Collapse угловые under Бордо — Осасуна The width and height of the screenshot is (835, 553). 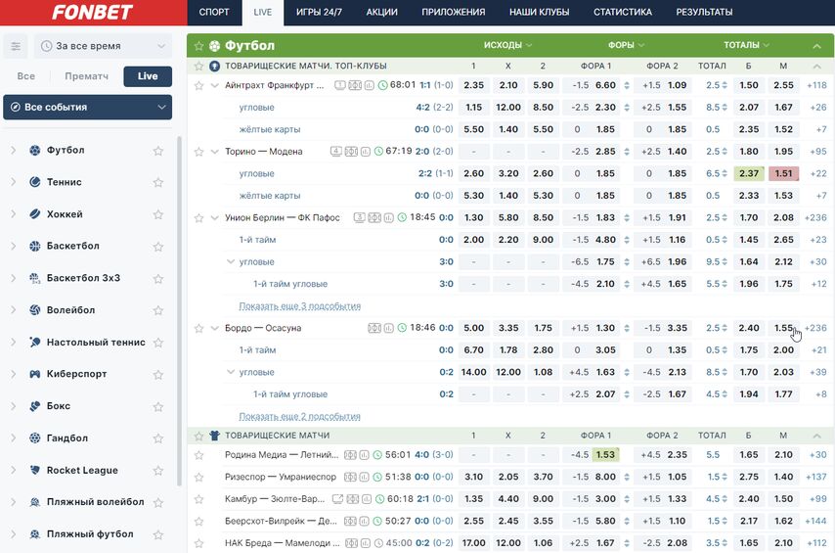pyautogui.click(x=231, y=372)
